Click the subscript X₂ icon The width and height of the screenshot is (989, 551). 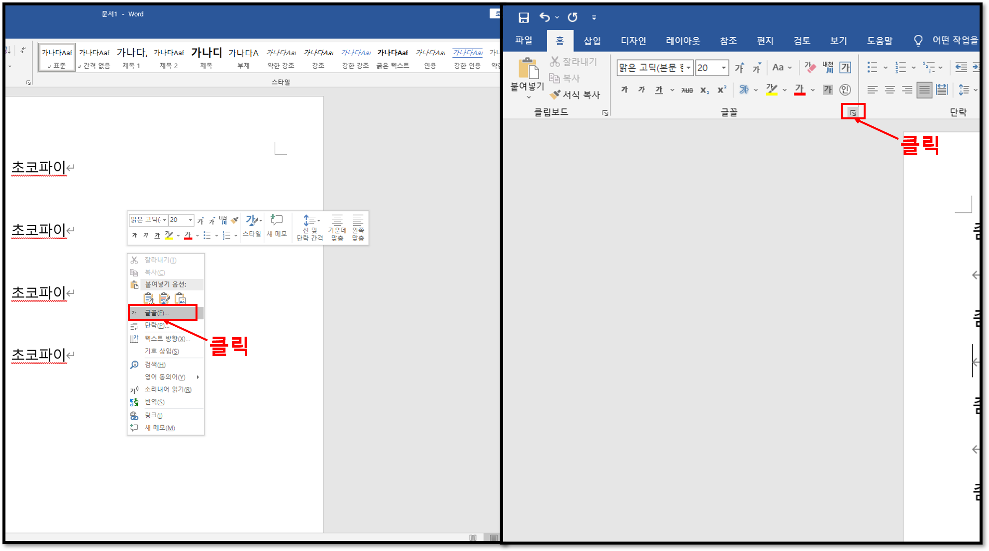tap(704, 90)
